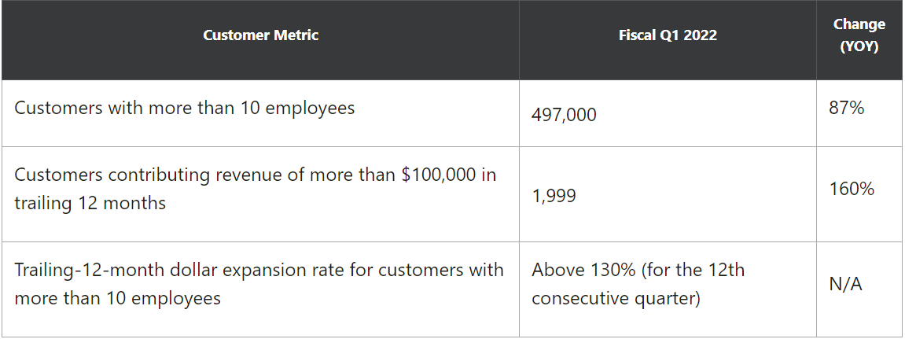Click the 1,999 value cell
The image size is (905, 339).
click(554, 196)
